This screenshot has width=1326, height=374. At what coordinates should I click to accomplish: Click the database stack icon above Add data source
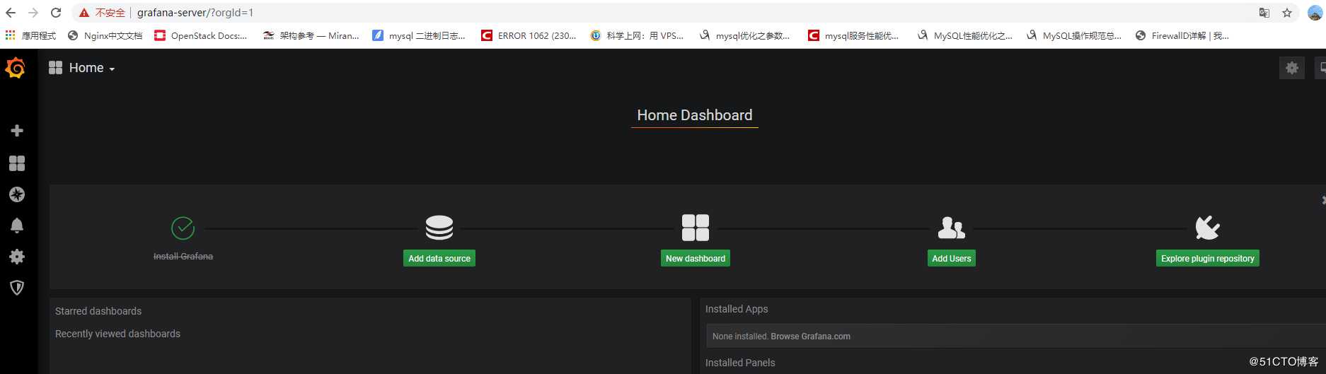pos(439,228)
